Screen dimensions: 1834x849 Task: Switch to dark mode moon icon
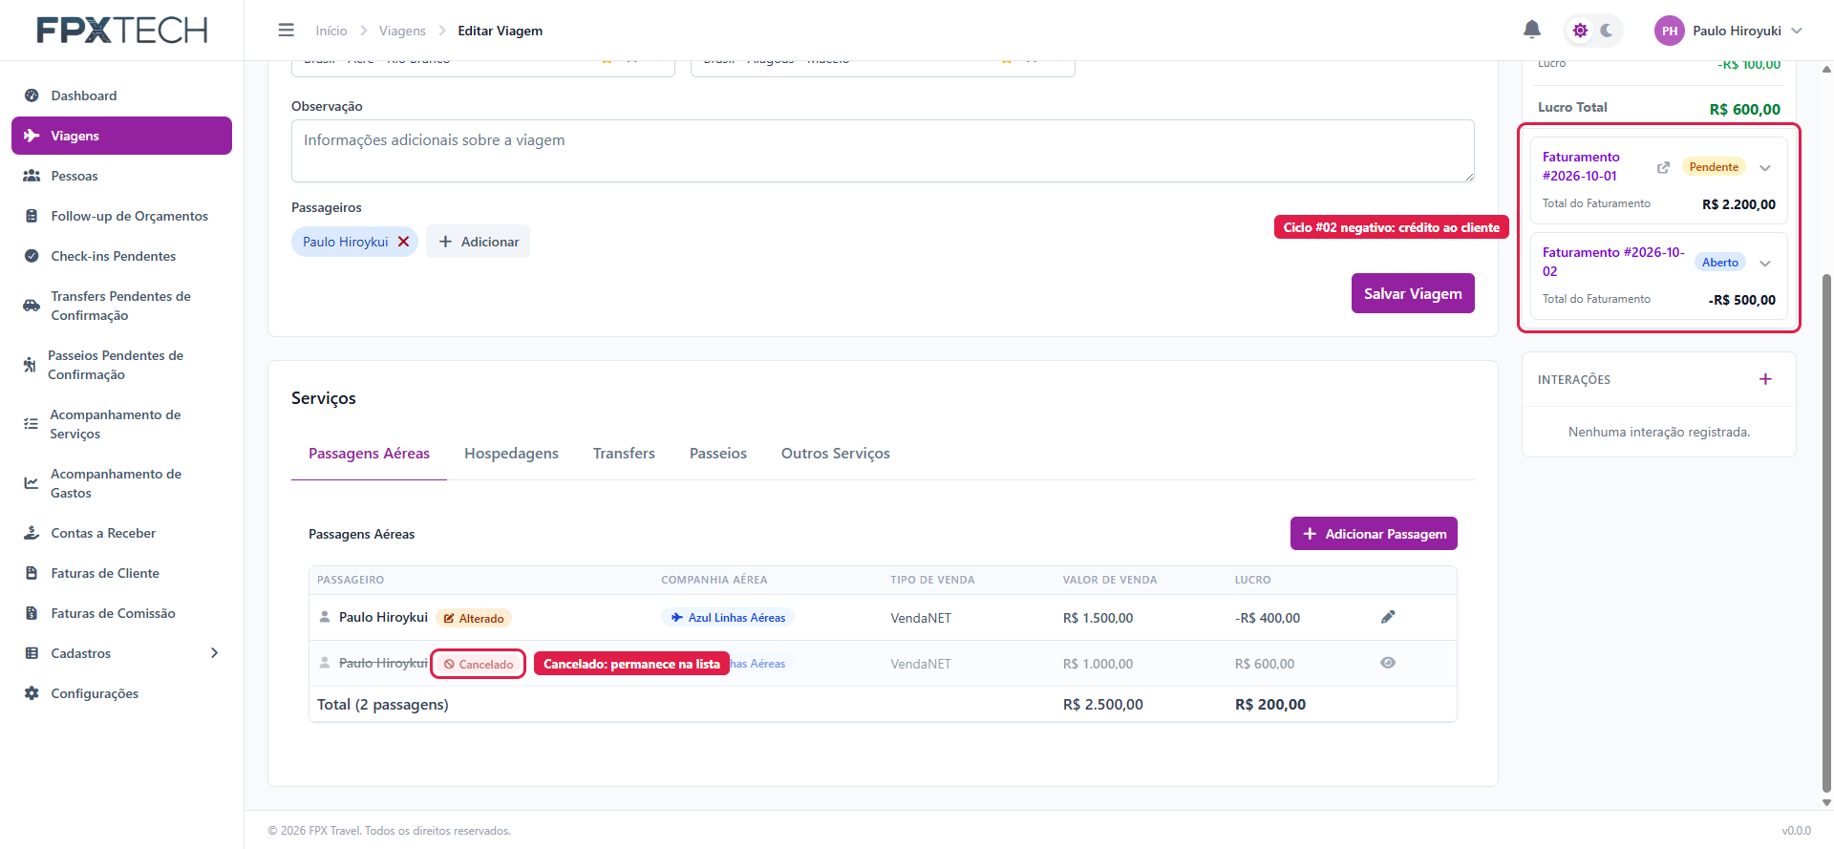[x=1607, y=31]
